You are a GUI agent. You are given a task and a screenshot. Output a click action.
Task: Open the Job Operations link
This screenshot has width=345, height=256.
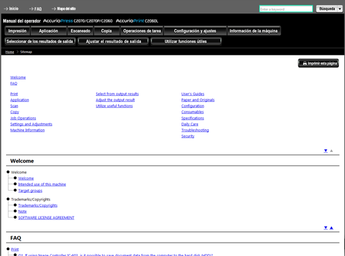pyautogui.click(x=23, y=118)
